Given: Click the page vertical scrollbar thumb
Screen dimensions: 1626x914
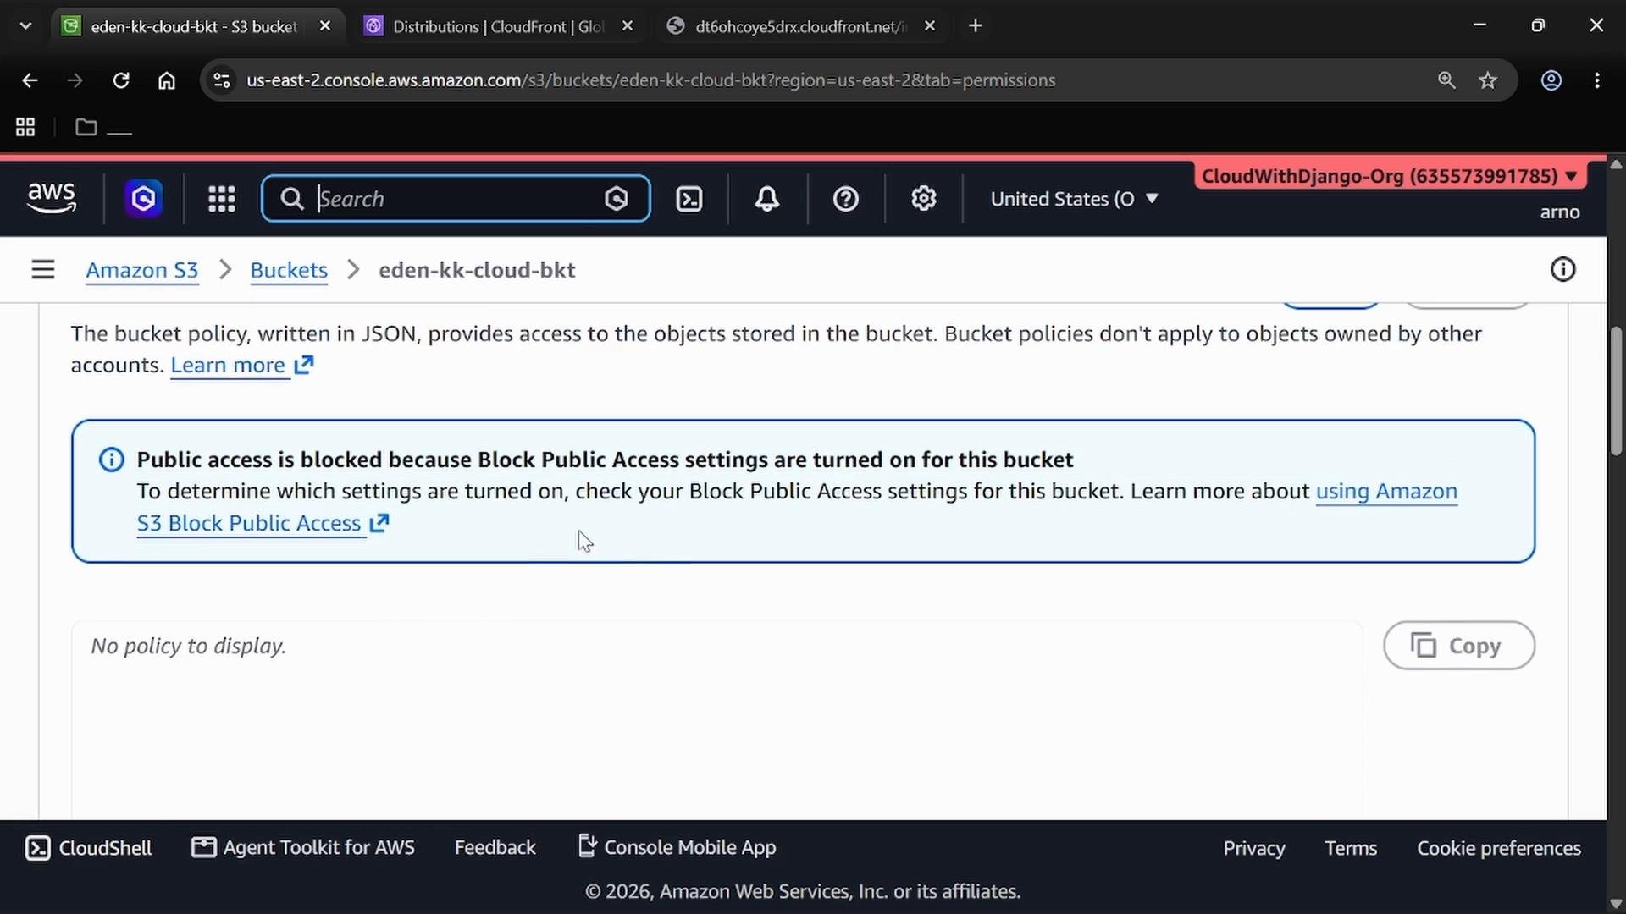Looking at the screenshot, I should (x=1616, y=392).
